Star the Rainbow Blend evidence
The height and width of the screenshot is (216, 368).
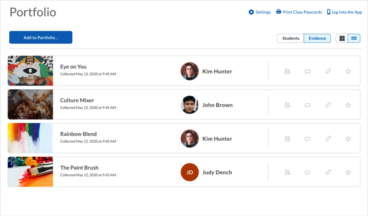(x=348, y=139)
